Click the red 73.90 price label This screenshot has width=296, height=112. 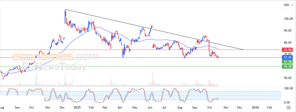pos(287,50)
